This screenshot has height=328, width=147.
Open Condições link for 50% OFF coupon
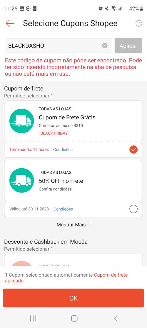(63, 209)
